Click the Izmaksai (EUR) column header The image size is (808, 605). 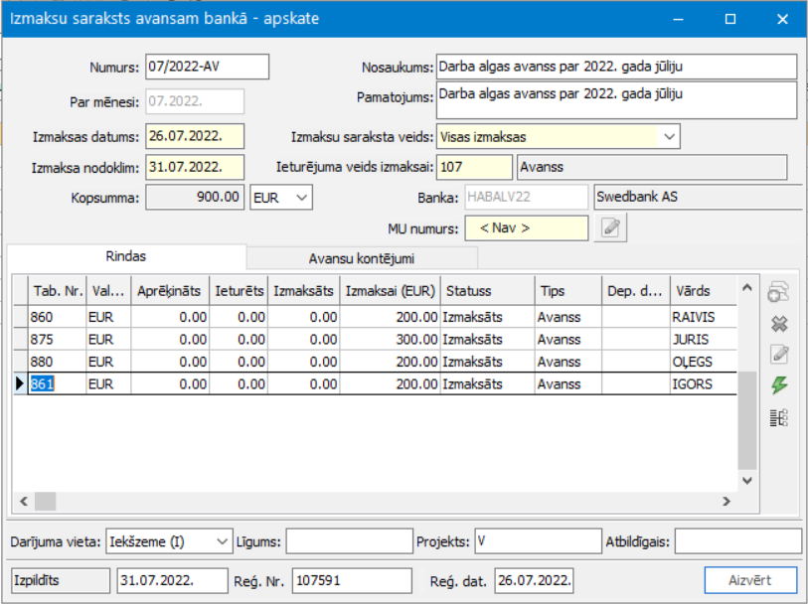coord(391,291)
